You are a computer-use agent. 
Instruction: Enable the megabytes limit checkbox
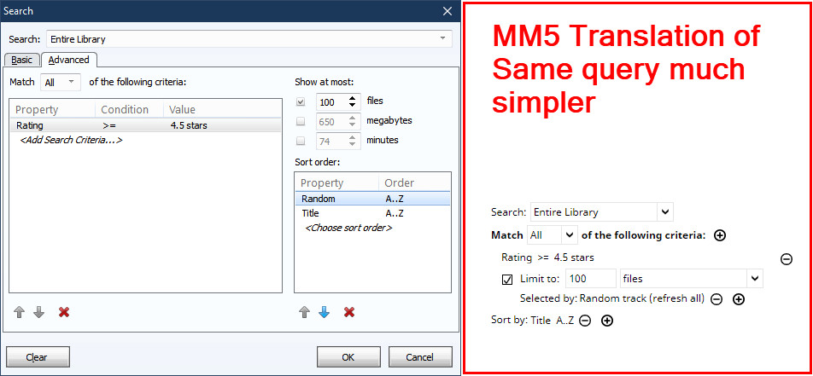301,121
